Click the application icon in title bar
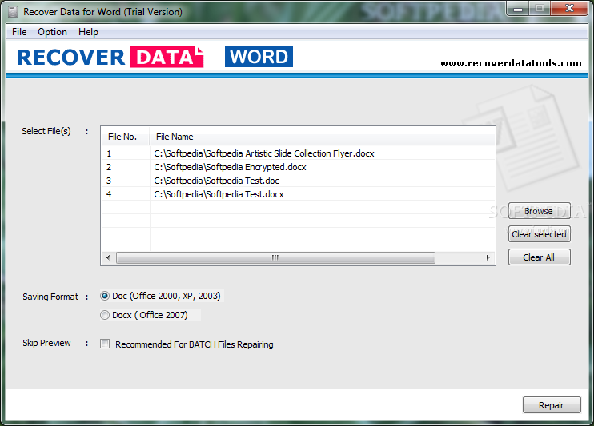594x426 pixels. tap(13, 12)
